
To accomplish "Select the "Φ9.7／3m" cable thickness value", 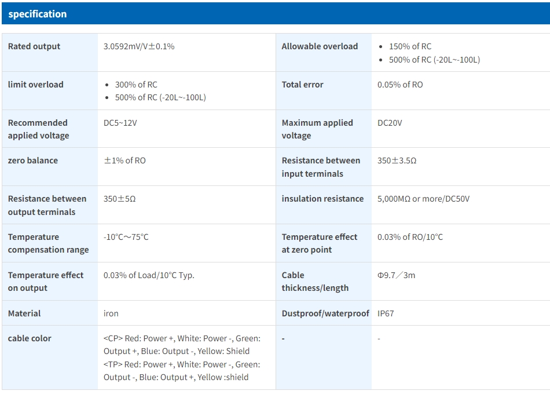I will tap(396, 275).
